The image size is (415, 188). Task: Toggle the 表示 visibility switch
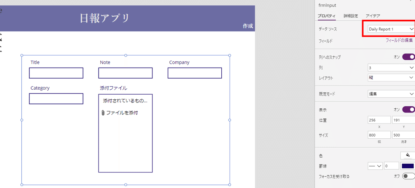pyautogui.click(x=408, y=110)
